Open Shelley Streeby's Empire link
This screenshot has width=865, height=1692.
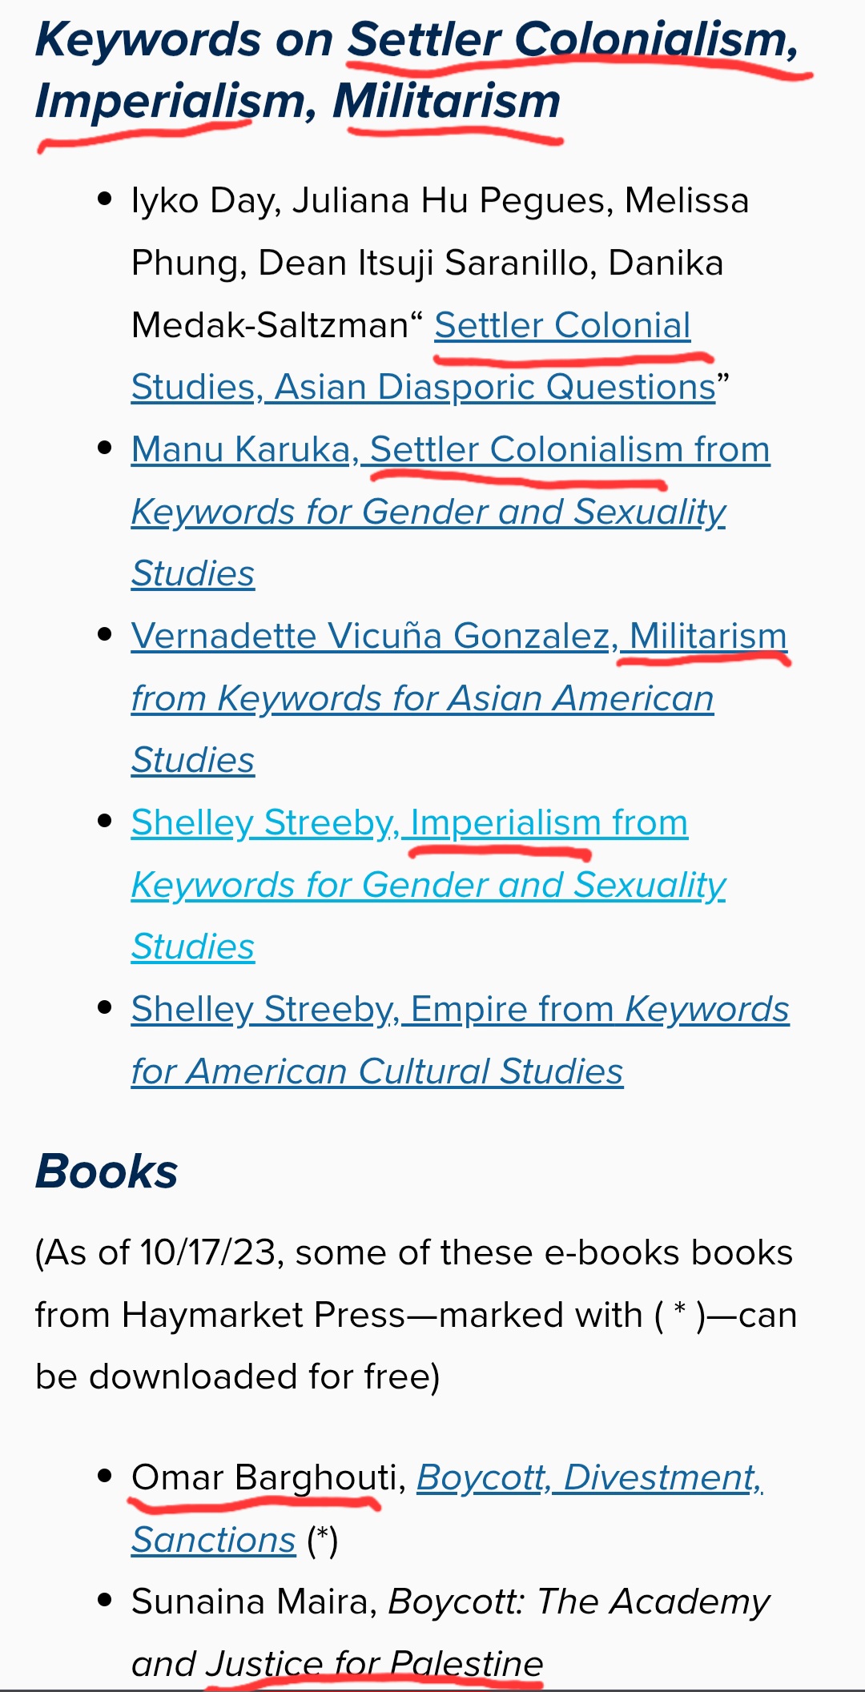460,1010
